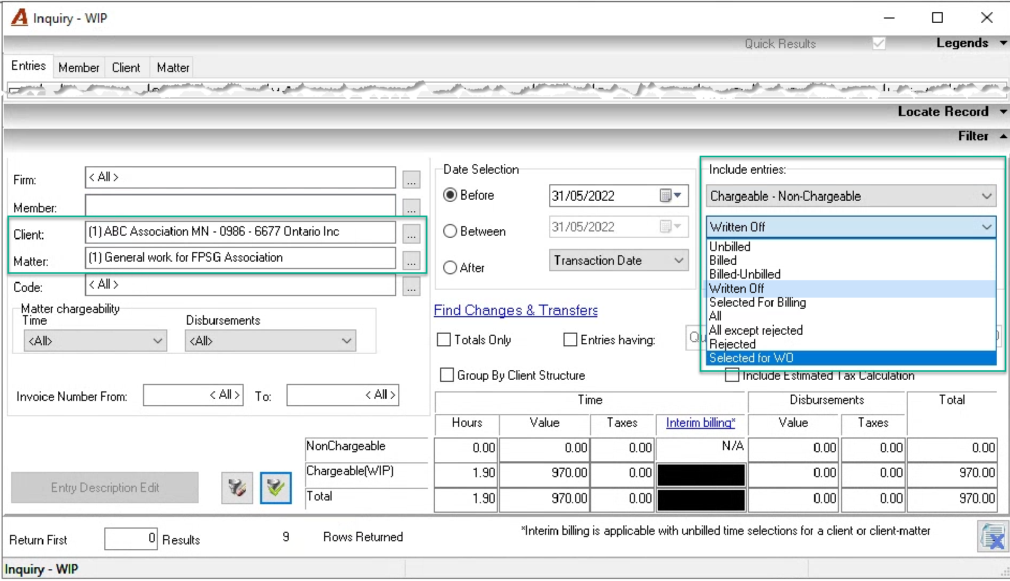Select the Before date radio button
The image size is (1010, 581).
[450, 195]
